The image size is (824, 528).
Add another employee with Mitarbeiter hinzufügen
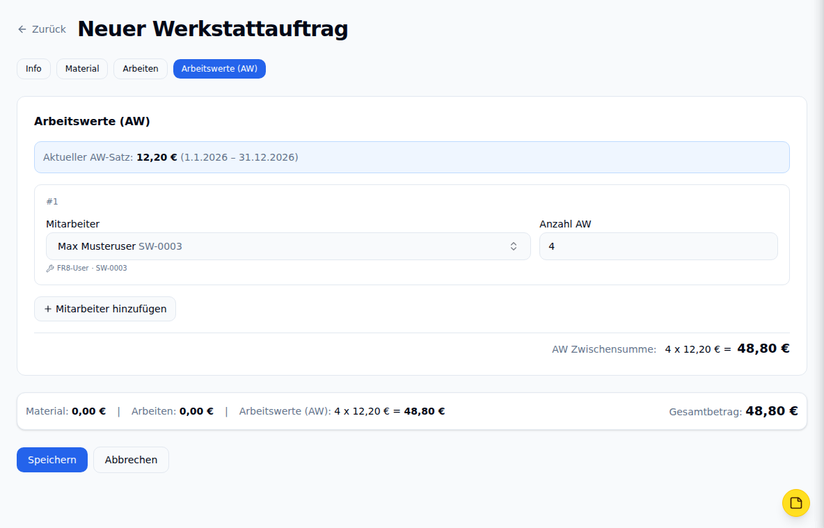click(x=105, y=309)
